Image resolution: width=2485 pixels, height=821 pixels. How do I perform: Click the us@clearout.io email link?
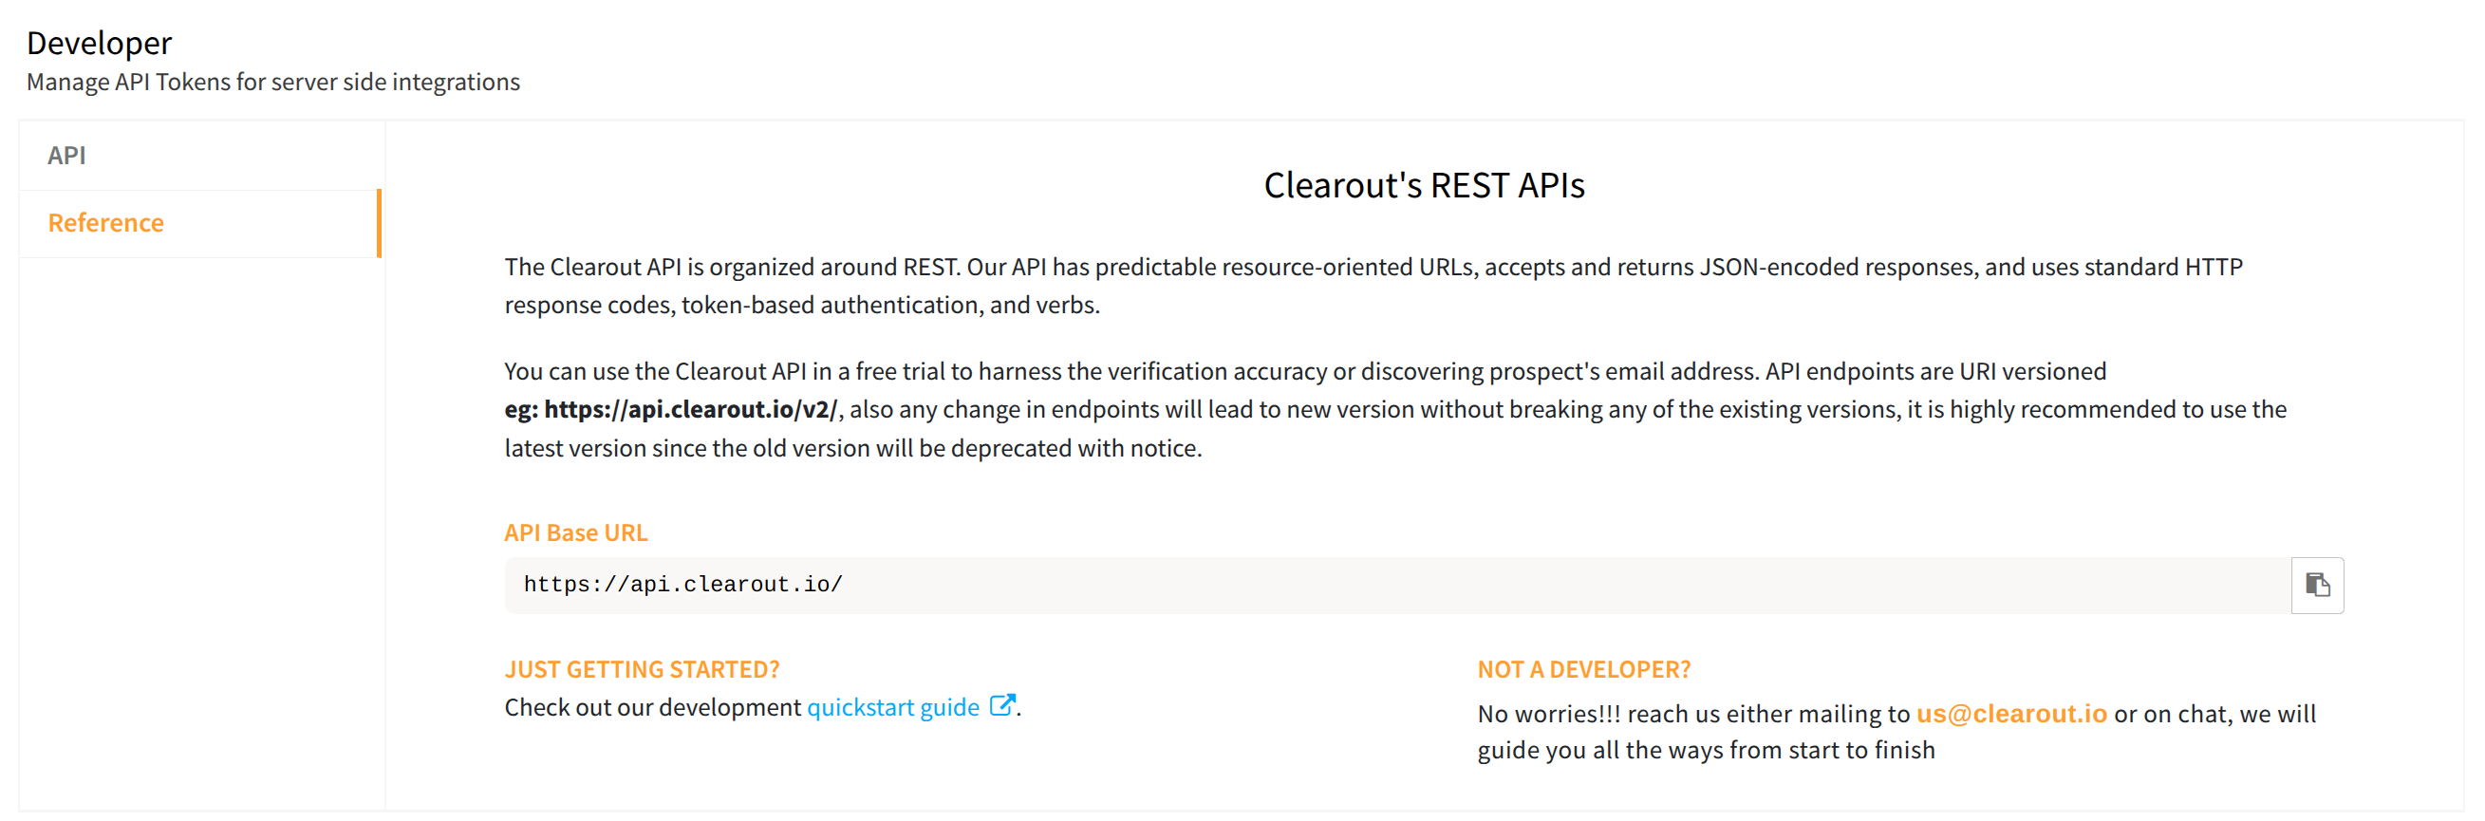pyautogui.click(x=2010, y=714)
